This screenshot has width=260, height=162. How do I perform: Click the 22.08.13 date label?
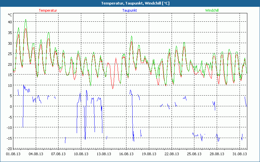click(172, 154)
